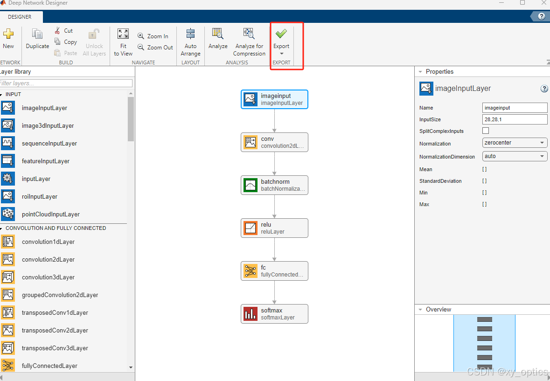Open the Normalization zerocenter dropdown
Screen dimensions: 550x381
click(515, 143)
